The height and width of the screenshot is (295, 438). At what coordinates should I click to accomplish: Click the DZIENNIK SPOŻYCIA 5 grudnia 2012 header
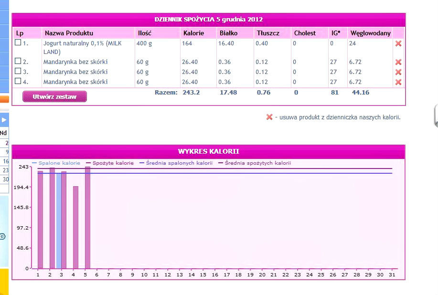(x=209, y=19)
